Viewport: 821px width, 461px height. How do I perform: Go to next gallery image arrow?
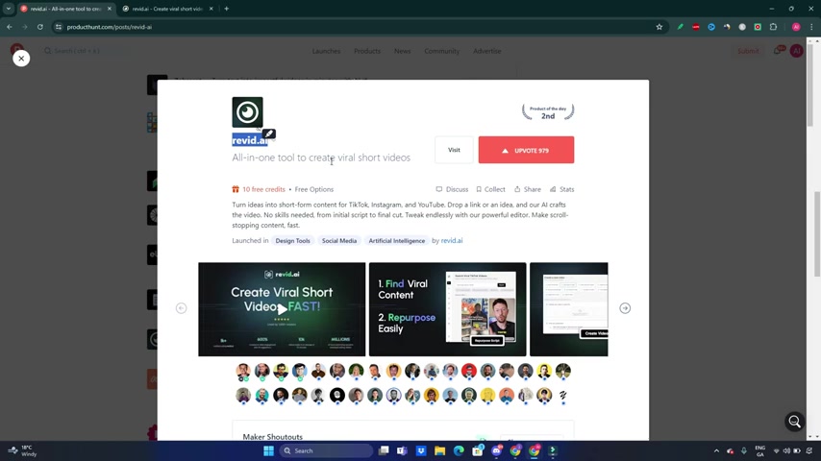point(625,308)
